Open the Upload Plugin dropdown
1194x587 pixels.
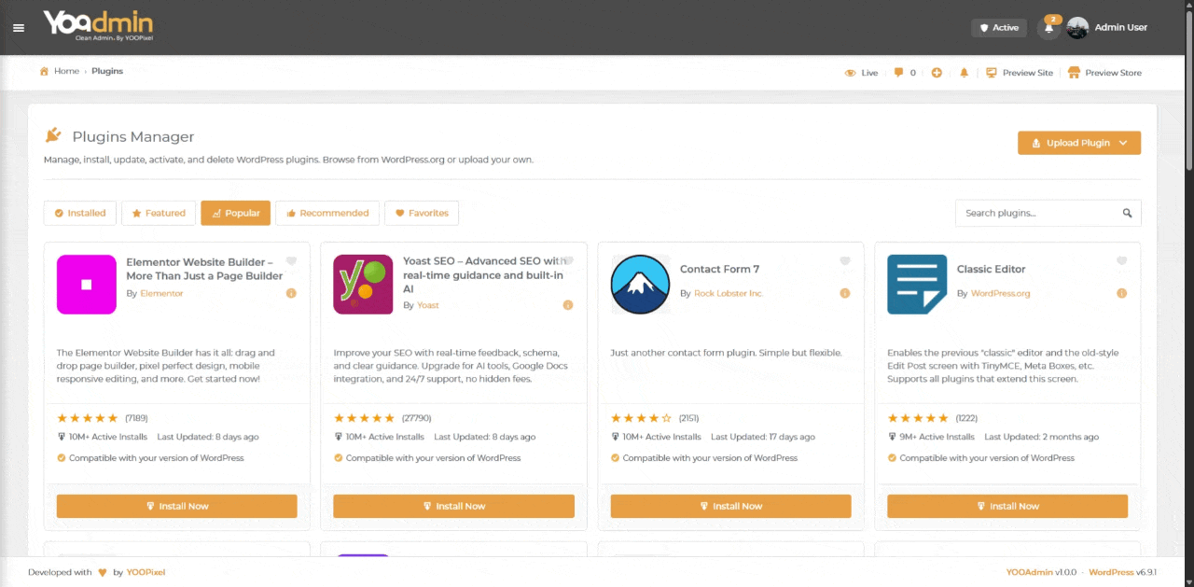(1079, 143)
